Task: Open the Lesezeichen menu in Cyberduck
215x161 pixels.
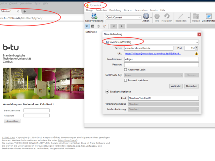Action: coord(141,10)
